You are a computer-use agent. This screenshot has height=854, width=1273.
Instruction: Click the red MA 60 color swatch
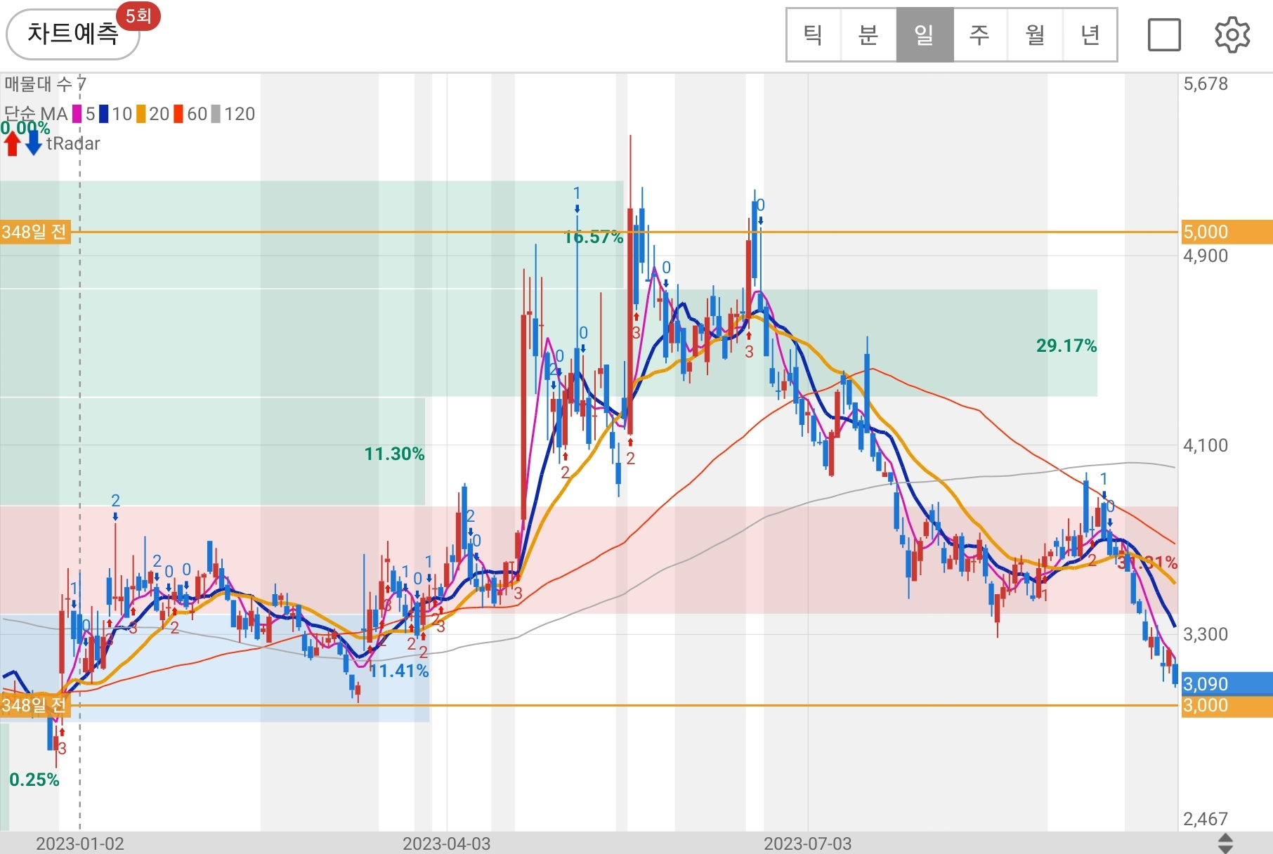click(178, 114)
